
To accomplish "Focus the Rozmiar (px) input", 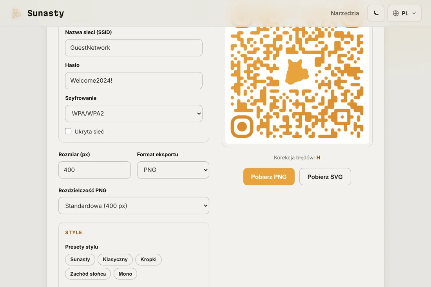I will (94, 170).
